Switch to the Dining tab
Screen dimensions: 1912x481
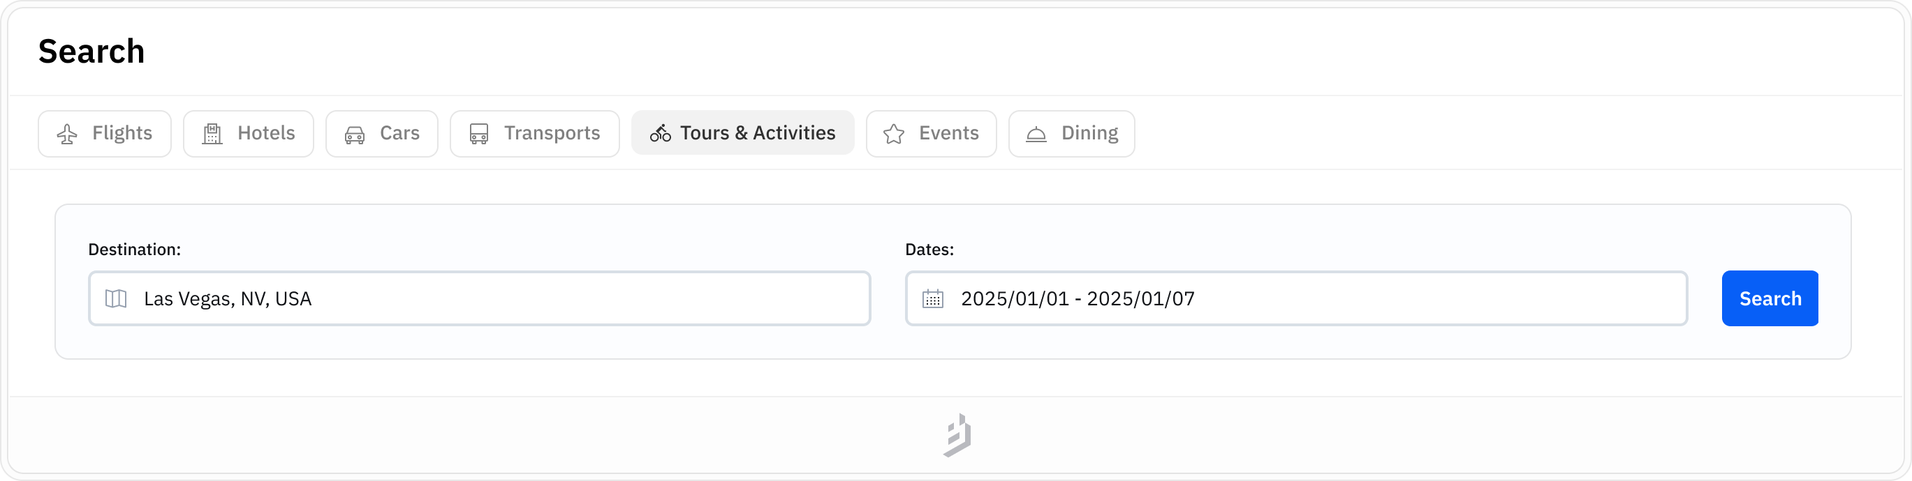coord(1089,133)
